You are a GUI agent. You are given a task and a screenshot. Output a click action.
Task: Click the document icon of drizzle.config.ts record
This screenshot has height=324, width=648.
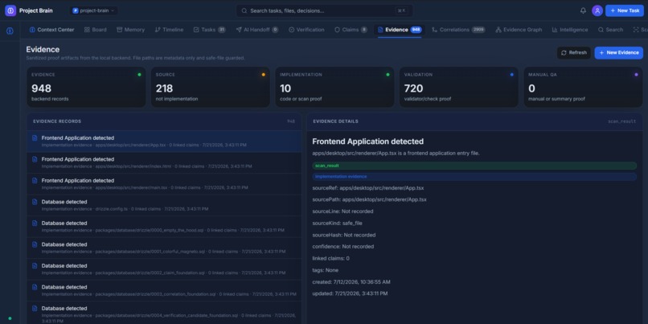35,202
